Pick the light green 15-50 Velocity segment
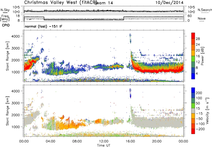 click(193, 106)
